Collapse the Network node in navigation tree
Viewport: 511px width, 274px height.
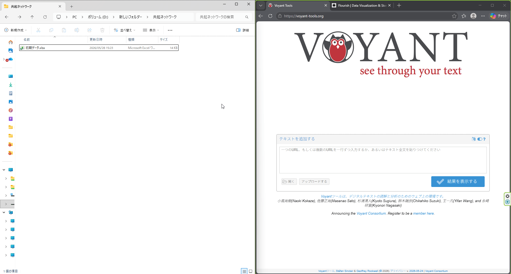(4, 212)
